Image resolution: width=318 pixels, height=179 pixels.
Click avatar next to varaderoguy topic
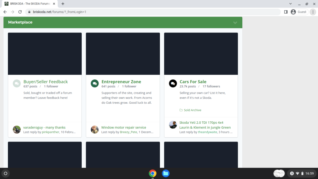(17, 129)
